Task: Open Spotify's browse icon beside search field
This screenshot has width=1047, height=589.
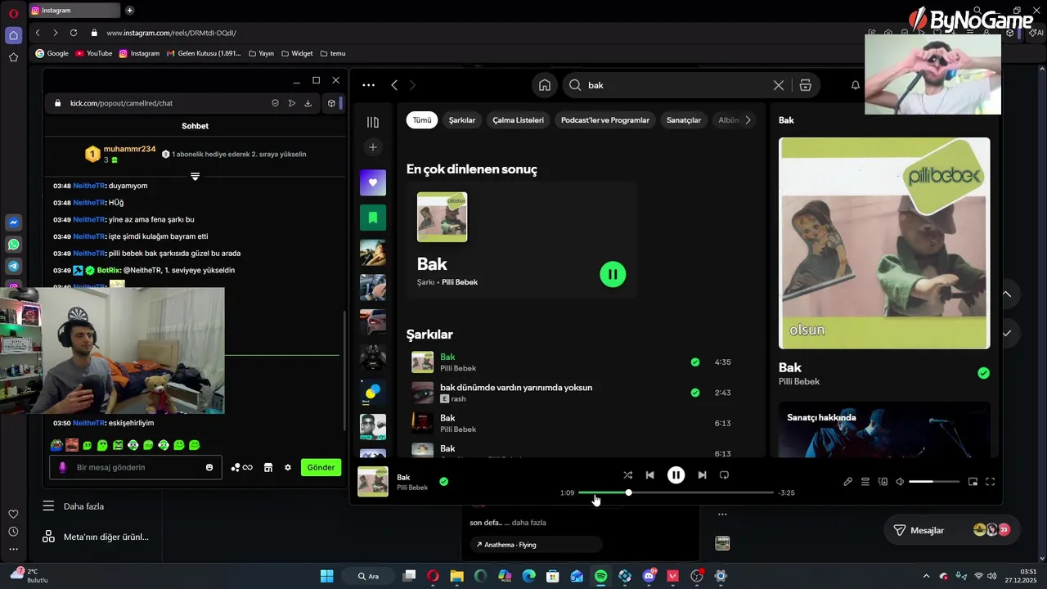Action: coord(805,85)
